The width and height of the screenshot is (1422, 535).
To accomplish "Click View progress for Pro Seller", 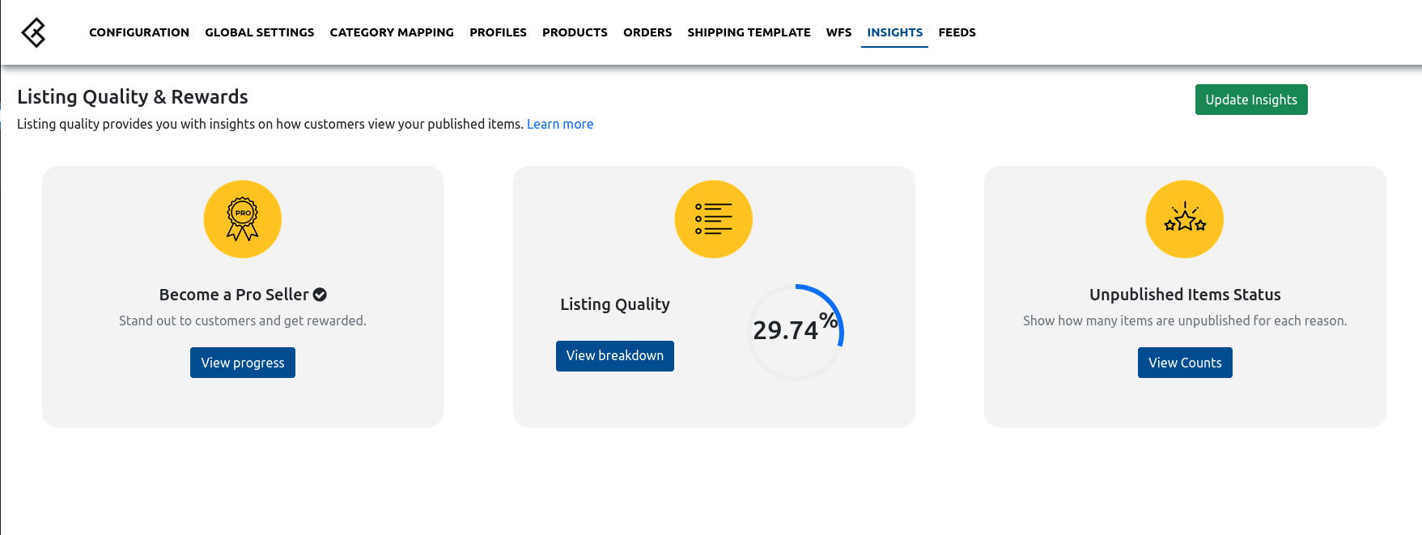I will pyautogui.click(x=243, y=363).
